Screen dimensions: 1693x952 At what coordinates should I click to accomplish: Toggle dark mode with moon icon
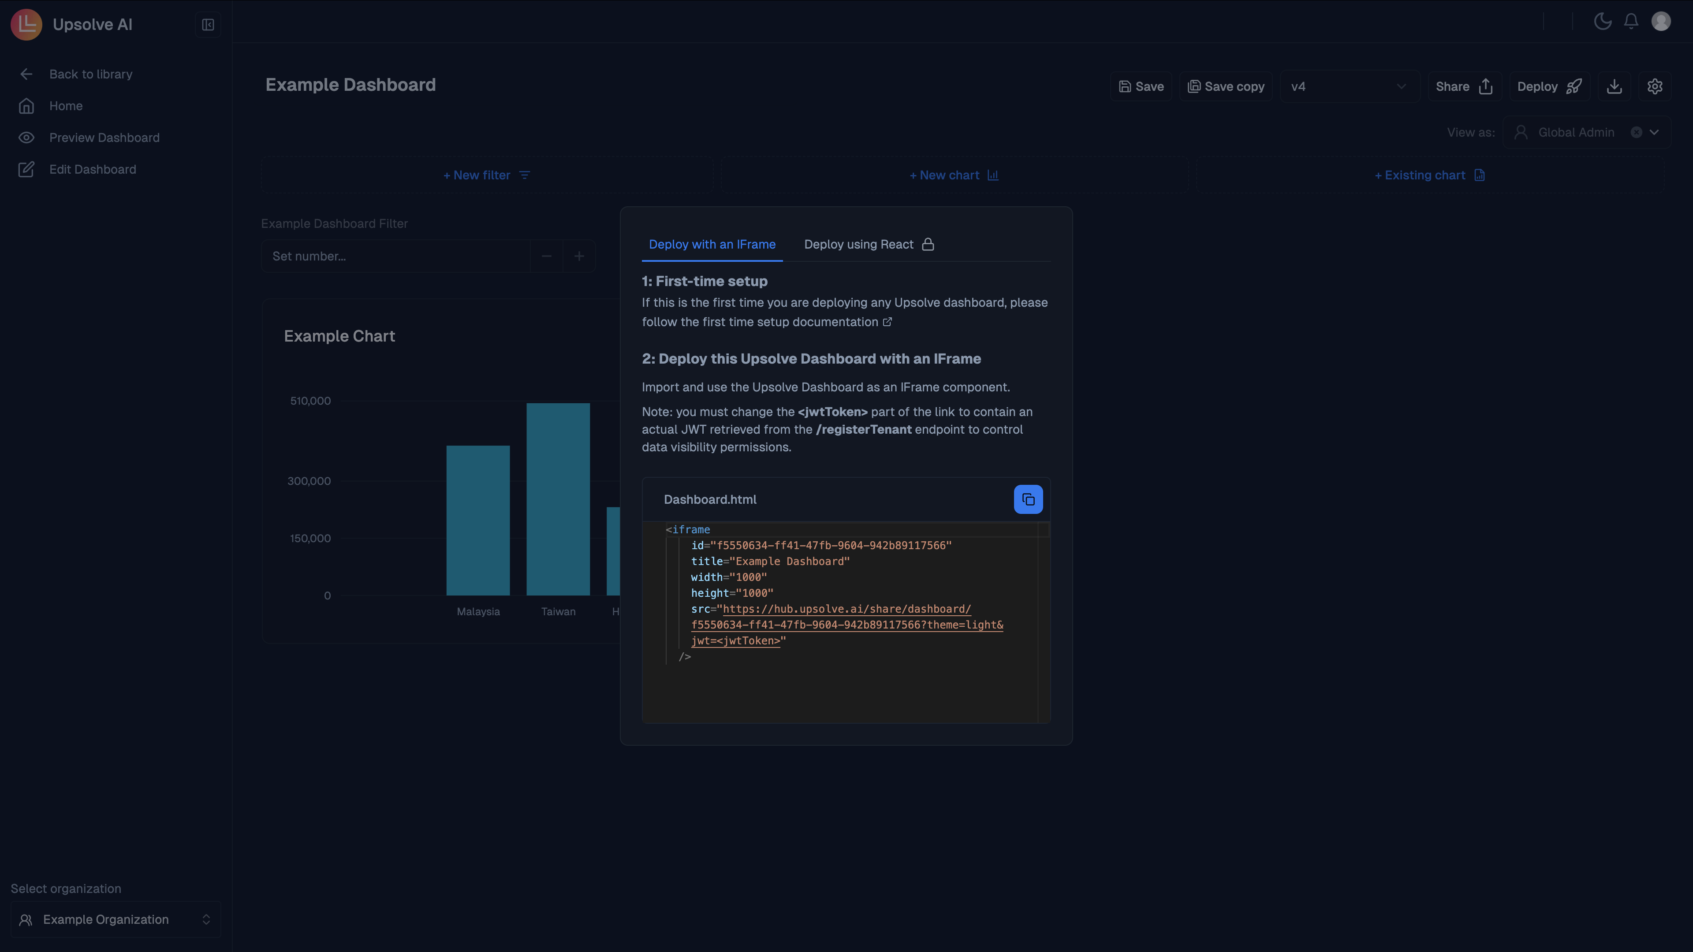1602,22
